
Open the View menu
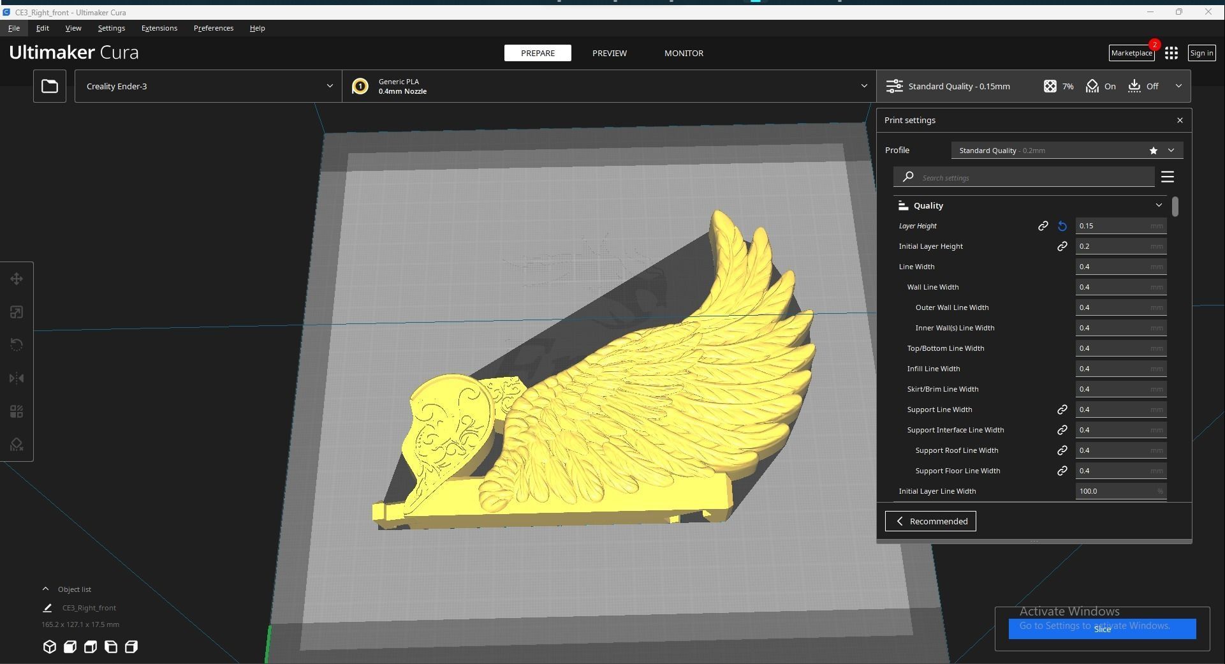pos(73,28)
